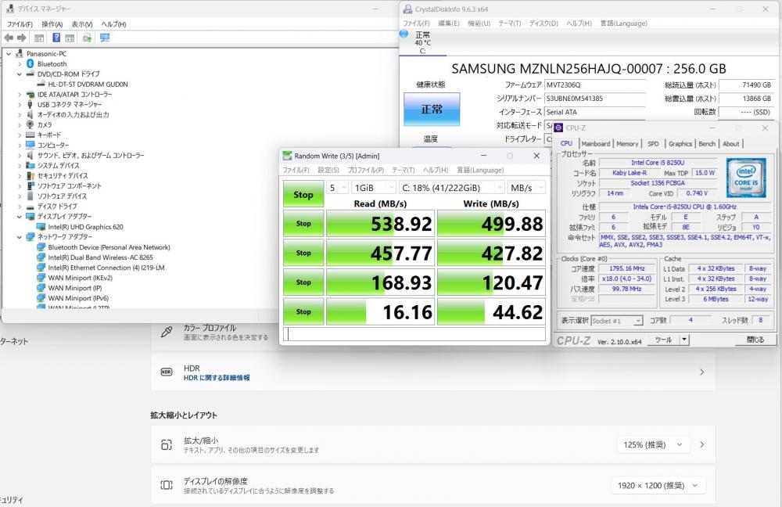Click the blue 正常 health status button

click(x=432, y=109)
